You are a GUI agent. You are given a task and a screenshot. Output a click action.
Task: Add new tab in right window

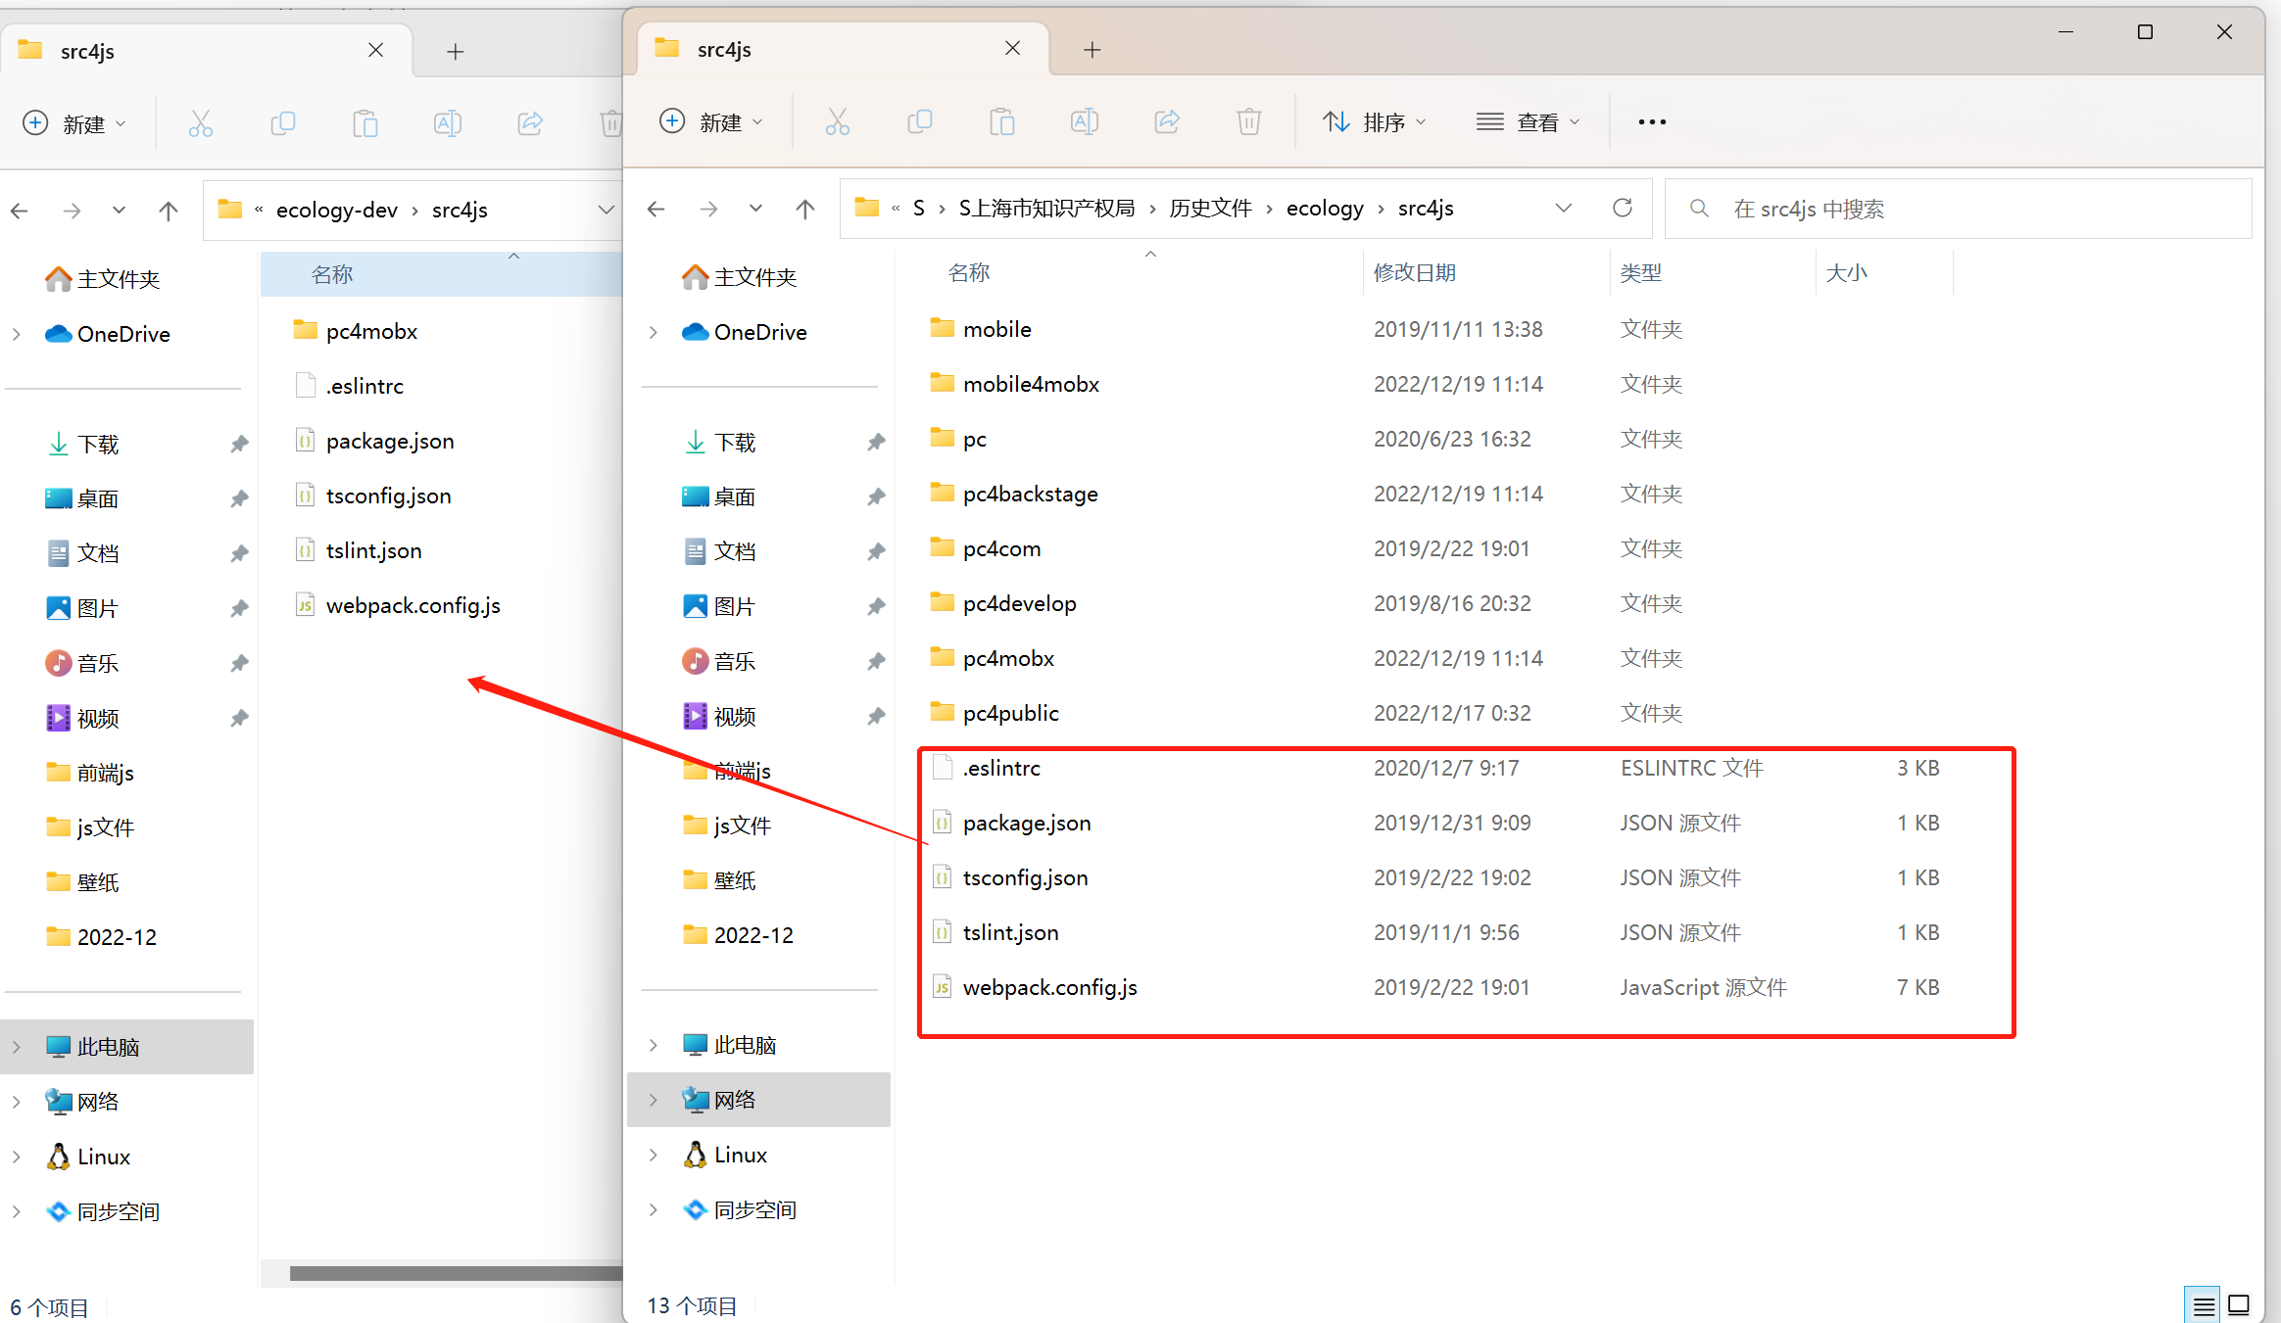(1092, 49)
